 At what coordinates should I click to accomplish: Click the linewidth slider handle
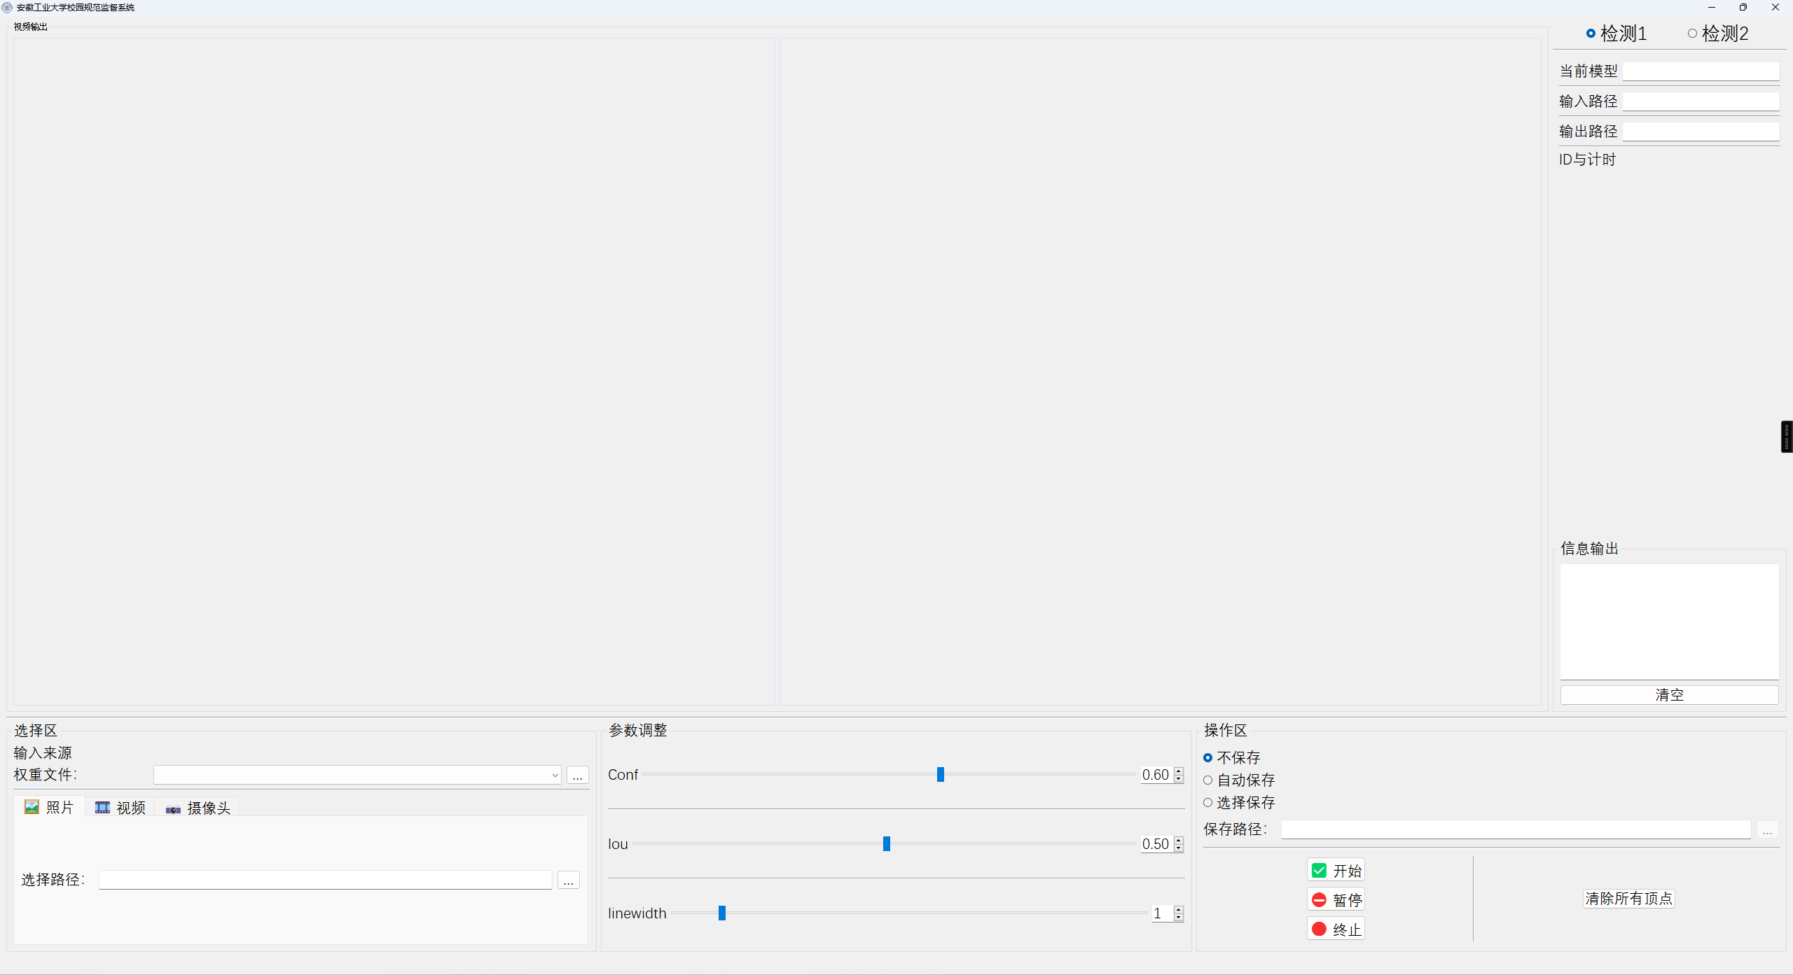[x=722, y=913]
